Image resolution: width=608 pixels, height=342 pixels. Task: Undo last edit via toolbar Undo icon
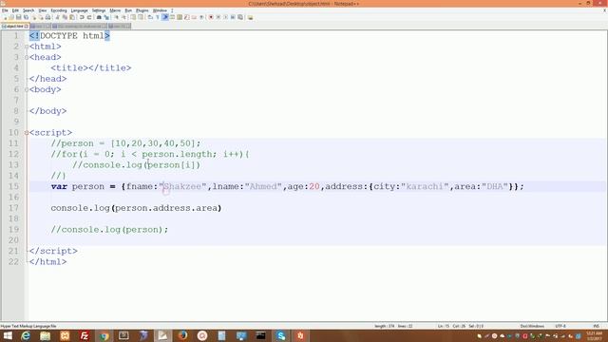(82, 17)
